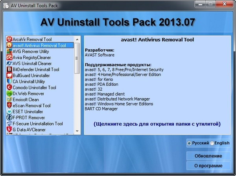236x176 pixels.
Task: Click the Emsisoft Clean icon
Action: point(9,99)
